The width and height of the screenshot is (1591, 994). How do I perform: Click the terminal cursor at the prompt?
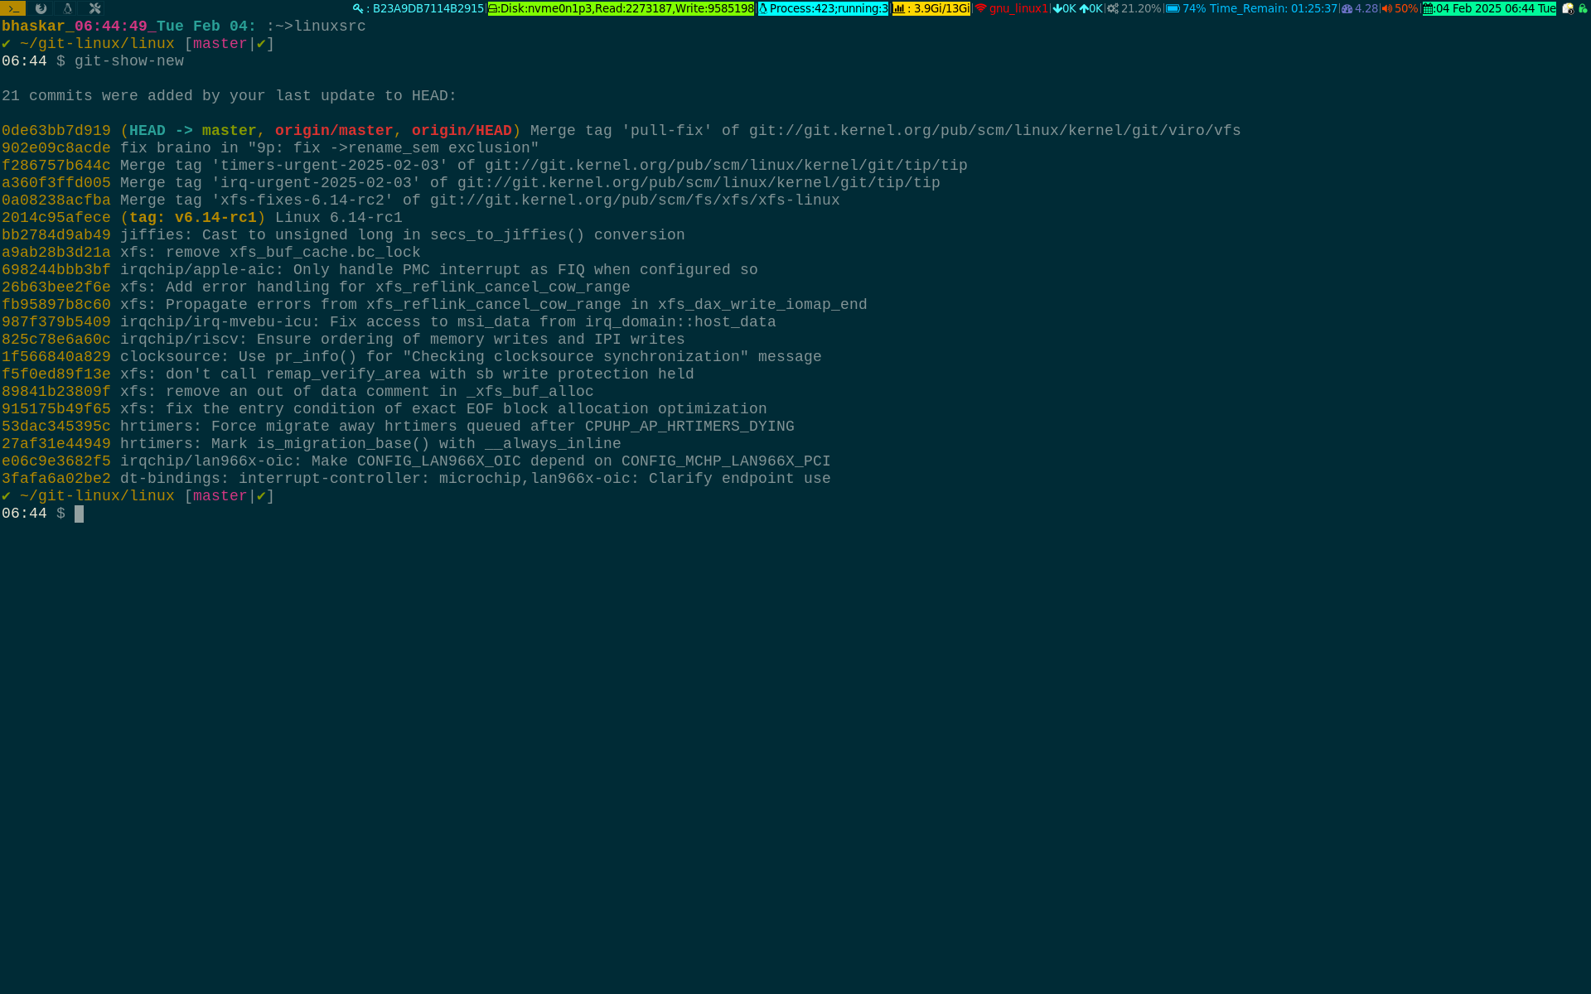coord(80,514)
